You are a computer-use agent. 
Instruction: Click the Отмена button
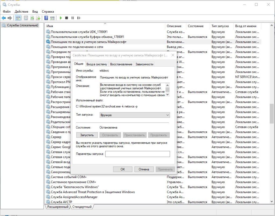144,169
